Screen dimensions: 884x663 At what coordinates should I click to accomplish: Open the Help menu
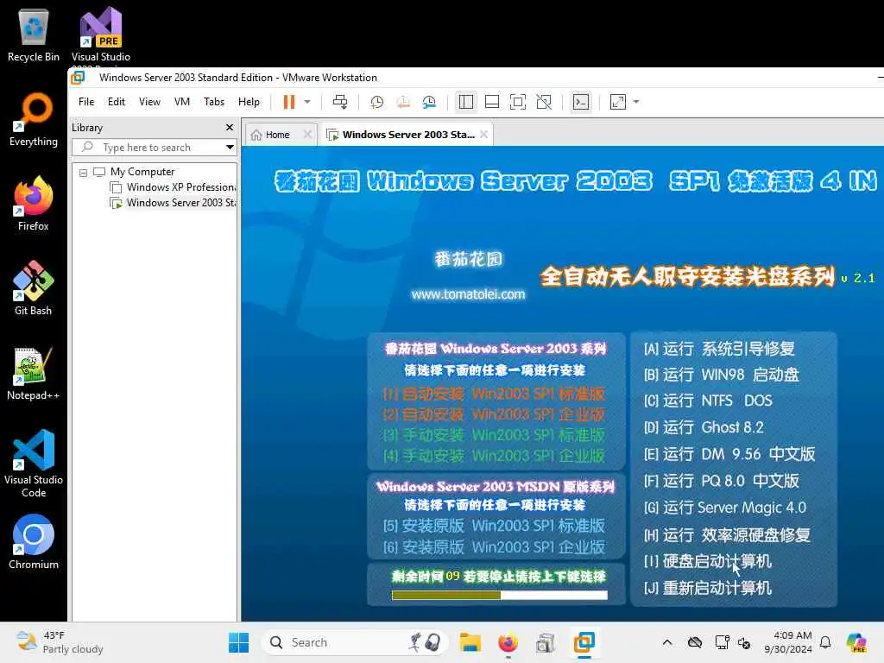249,102
